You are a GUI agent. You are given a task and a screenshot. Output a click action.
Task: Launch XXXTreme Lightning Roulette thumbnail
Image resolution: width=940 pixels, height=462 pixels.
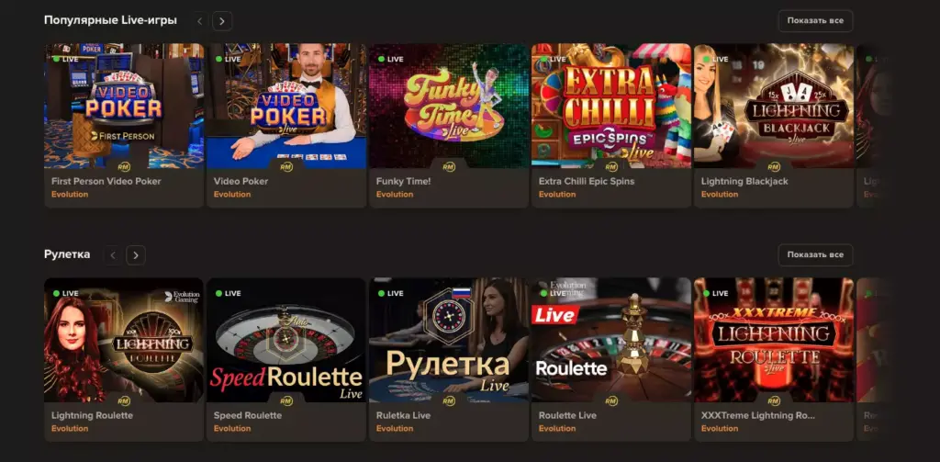click(774, 340)
